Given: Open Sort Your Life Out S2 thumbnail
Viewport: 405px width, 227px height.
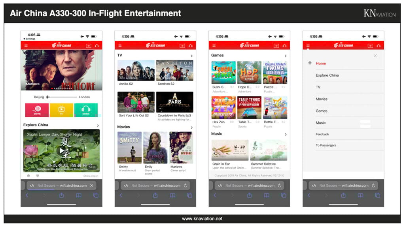Looking at the screenshot, I should click(136, 102).
